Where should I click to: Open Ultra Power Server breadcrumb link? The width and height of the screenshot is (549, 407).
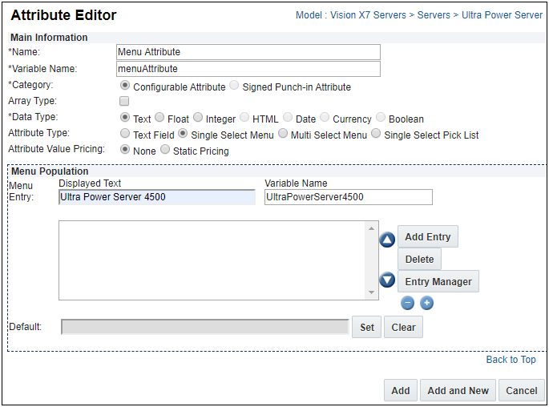click(502, 15)
